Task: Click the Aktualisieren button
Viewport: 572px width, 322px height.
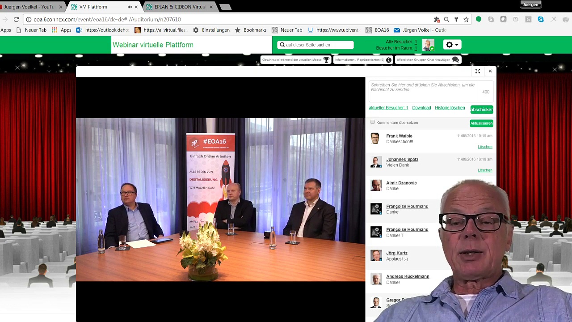Action: pos(481,123)
